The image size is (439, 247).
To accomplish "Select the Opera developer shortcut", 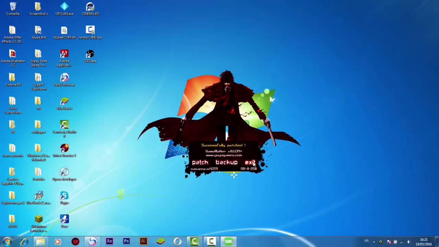I will point(64,174).
